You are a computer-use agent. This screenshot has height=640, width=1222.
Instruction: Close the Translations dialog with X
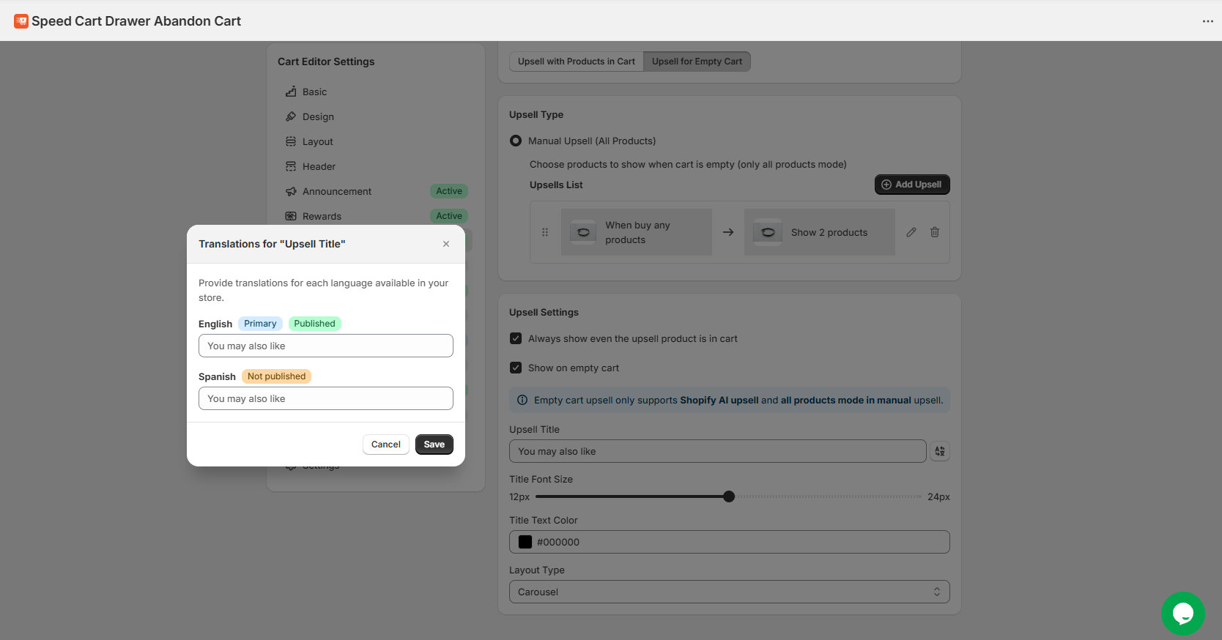point(446,244)
